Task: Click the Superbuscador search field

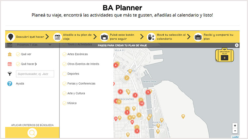Action: point(35,74)
